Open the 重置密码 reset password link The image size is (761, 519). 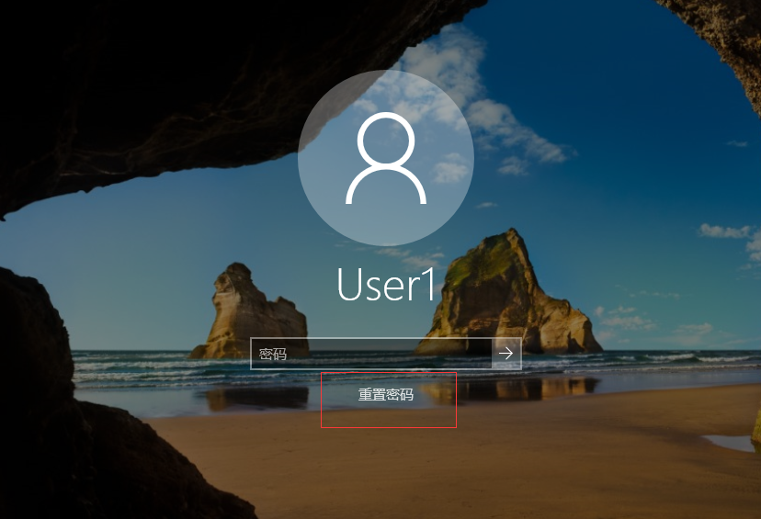(386, 395)
